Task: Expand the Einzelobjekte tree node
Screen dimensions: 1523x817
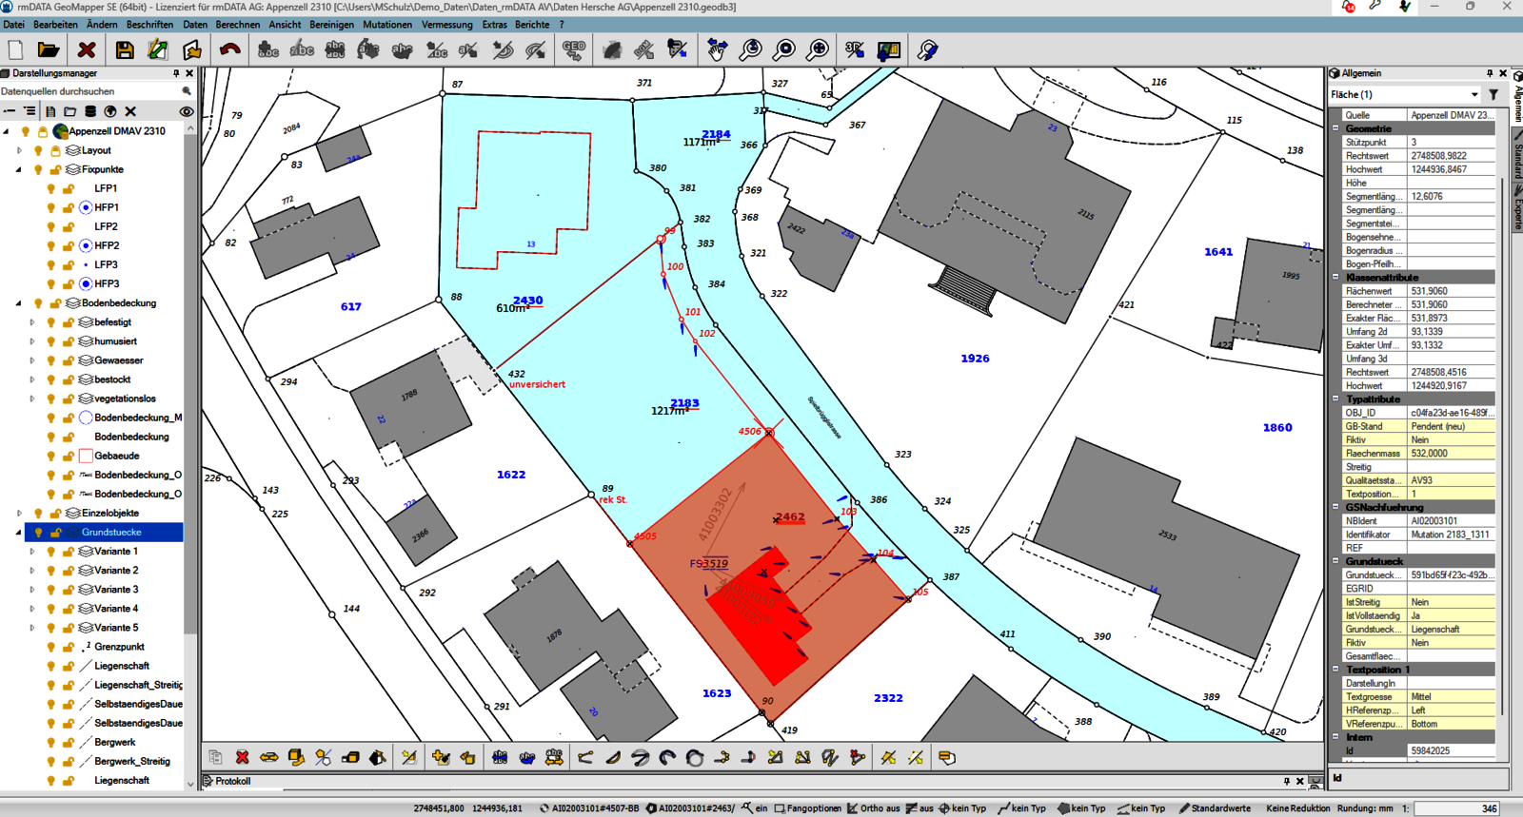Action: click(19, 513)
